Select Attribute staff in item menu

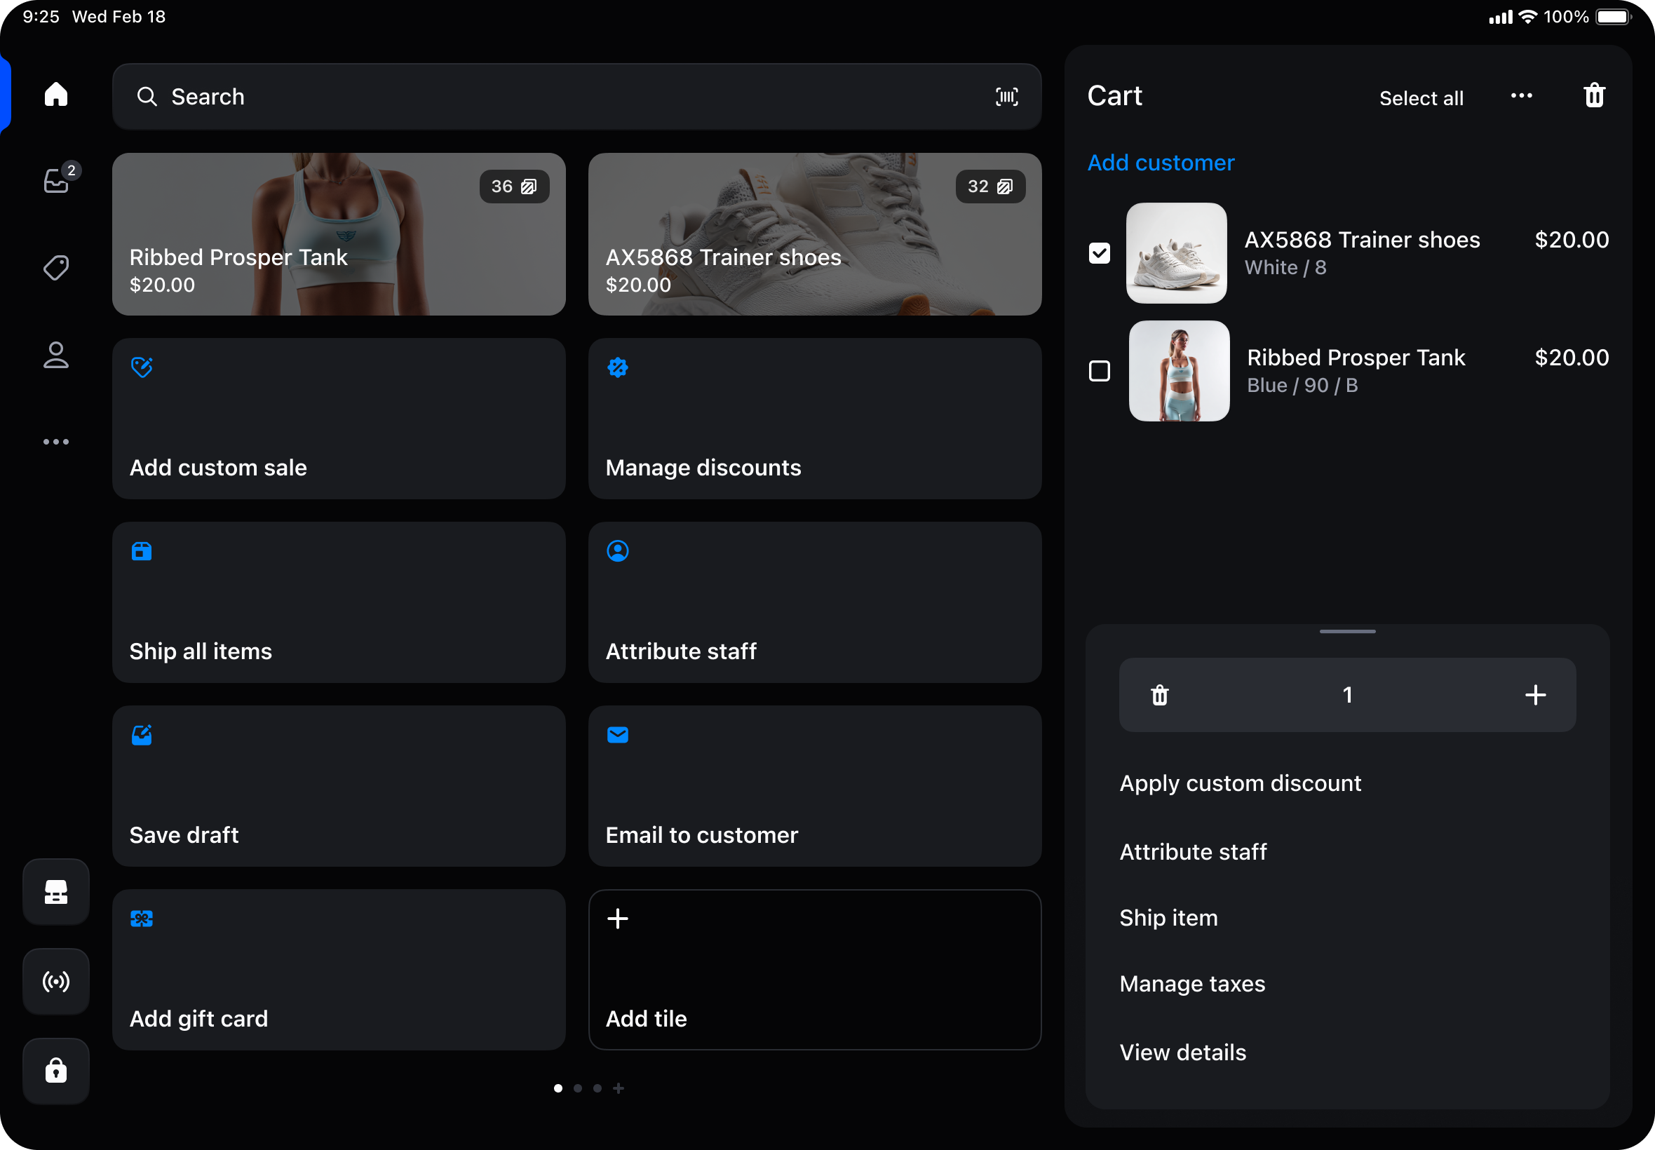click(x=1193, y=852)
